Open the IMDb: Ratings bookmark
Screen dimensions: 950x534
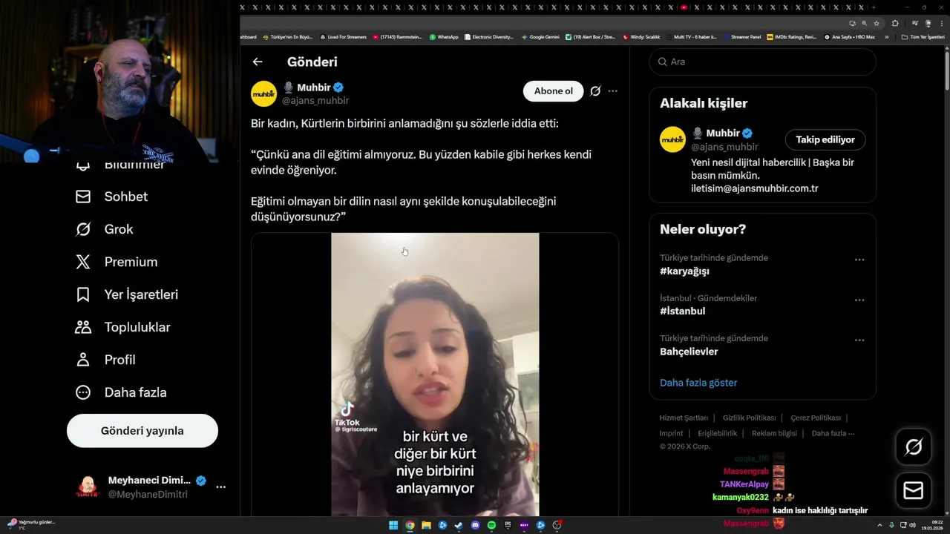pos(791,36)
